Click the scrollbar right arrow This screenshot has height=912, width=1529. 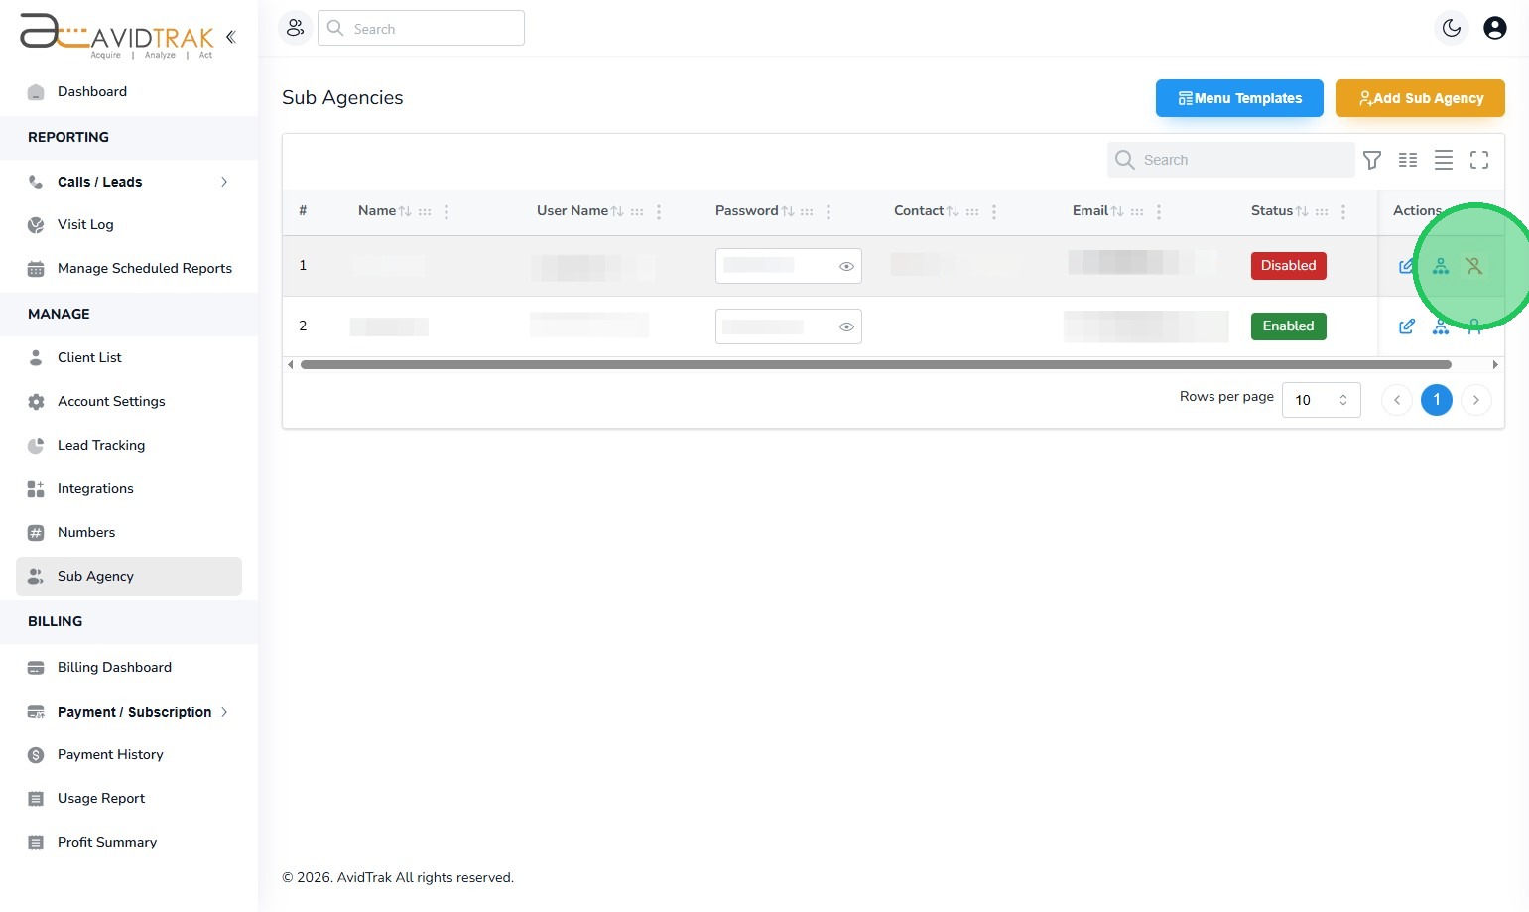[x=1495, y=365]
